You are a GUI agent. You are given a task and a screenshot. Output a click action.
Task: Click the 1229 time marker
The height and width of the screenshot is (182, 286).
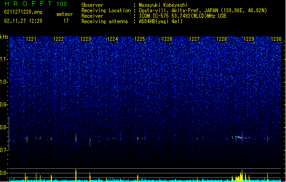tap(249, 39)
